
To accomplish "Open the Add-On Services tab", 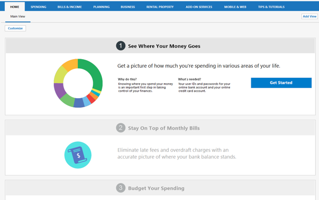I will pos(199,7).
